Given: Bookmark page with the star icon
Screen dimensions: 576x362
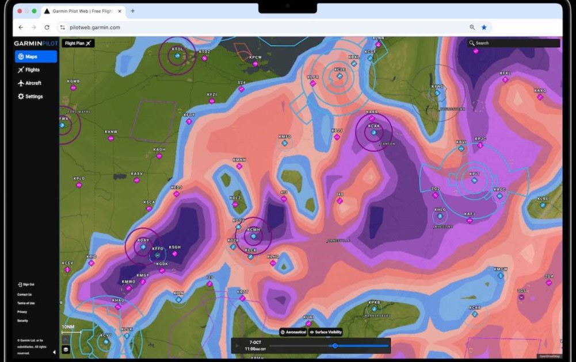Looking at the screenshot, I should click(x=484, y=27).
